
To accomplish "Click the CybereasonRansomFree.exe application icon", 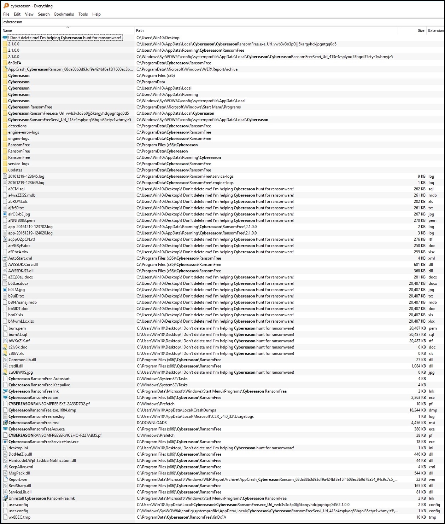I will pos(5,398).
